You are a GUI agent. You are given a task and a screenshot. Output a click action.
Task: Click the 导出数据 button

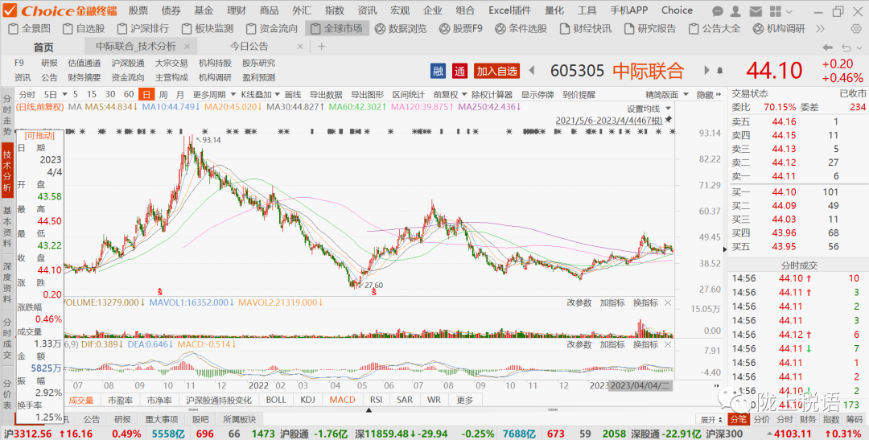click(x=325, y=95)
